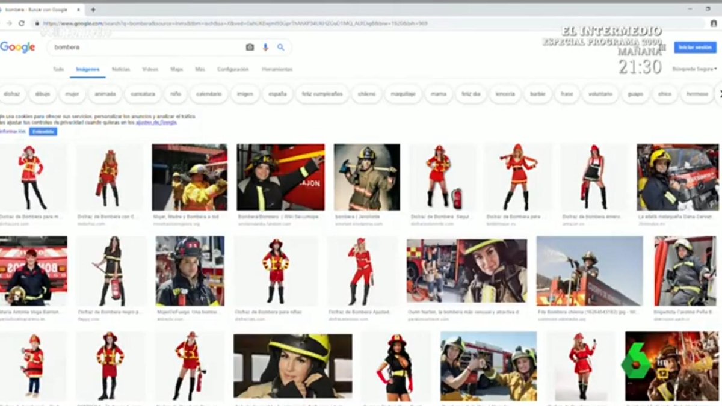Filter by the 'barbie' chip
This screenshot has height=406, width=722.
coord(537,94)
